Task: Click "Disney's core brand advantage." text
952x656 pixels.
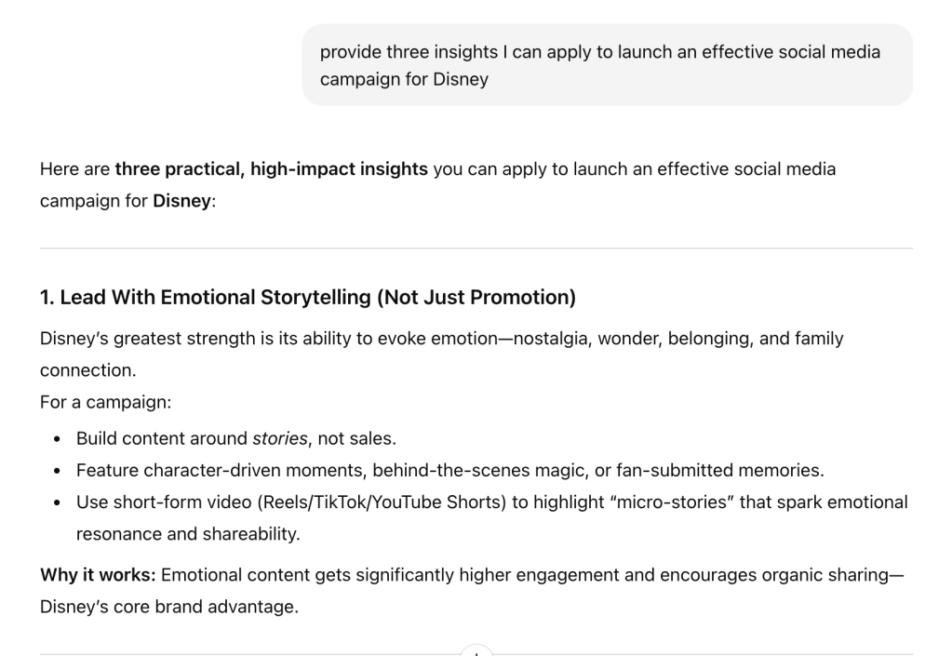Action: 169,608
